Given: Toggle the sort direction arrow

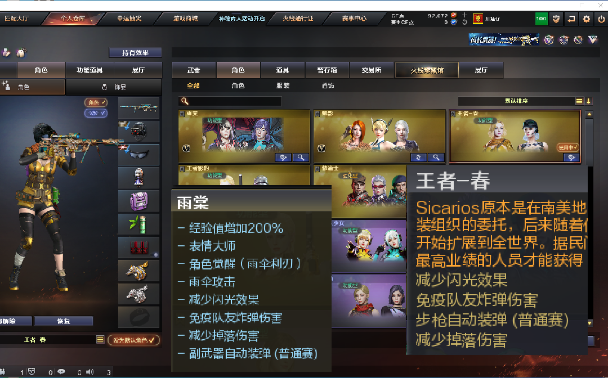Looking at the screenshot, I should (589, 101).
